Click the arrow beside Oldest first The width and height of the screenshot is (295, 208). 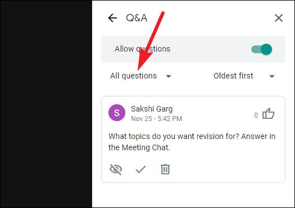(272, 76)
